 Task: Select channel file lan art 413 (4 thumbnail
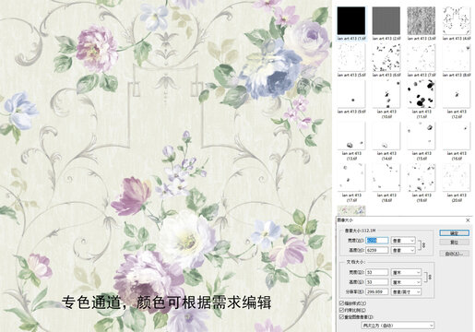[x=457, y=21]
